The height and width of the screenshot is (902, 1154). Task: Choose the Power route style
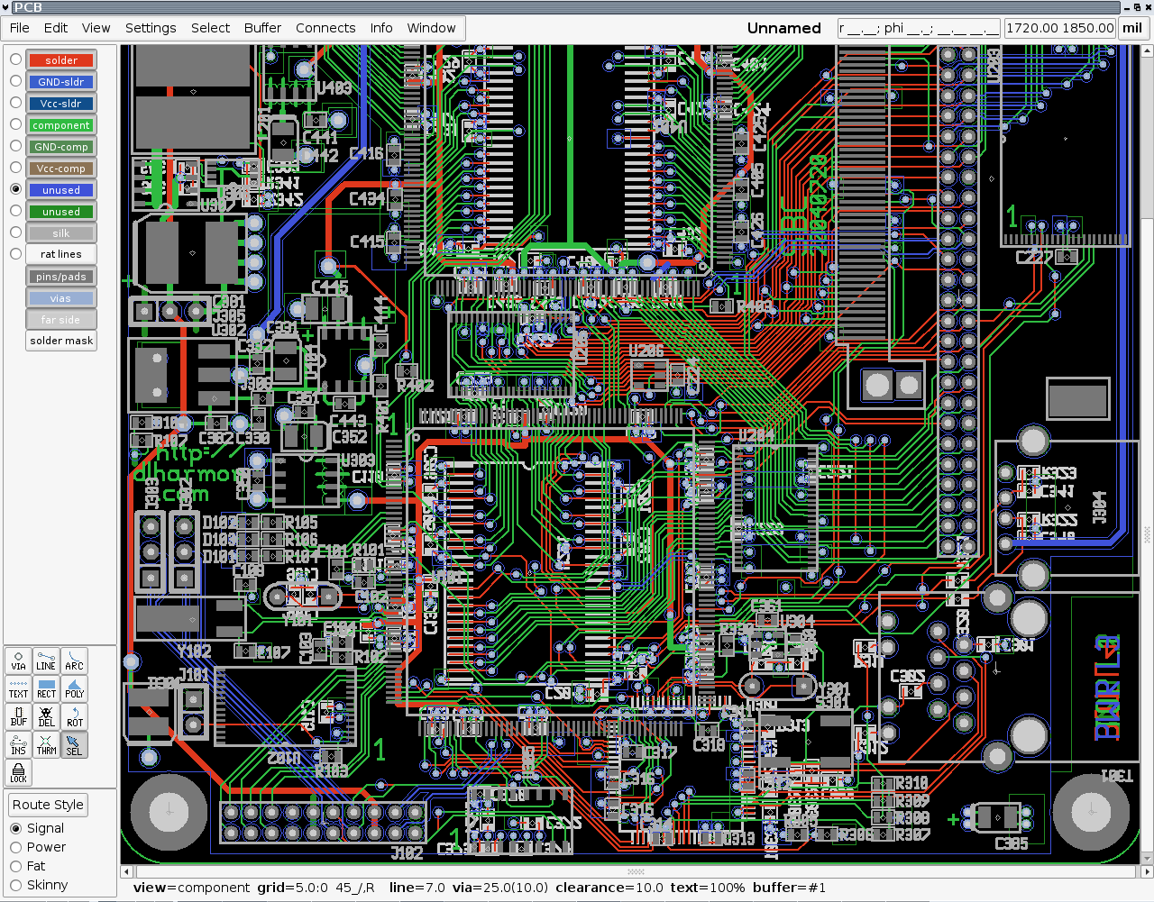15,847
